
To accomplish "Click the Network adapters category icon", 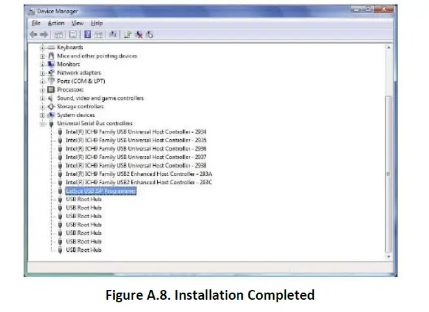I will pyautogui.click(x=51, y=72).
